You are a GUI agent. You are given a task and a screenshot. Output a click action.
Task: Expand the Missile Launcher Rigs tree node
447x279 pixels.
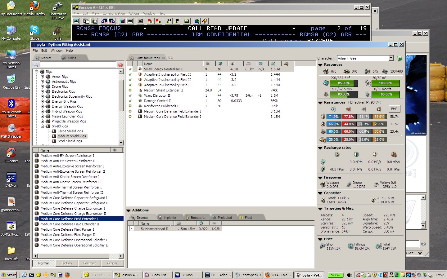pyautogui.click(x=43, y=116)
